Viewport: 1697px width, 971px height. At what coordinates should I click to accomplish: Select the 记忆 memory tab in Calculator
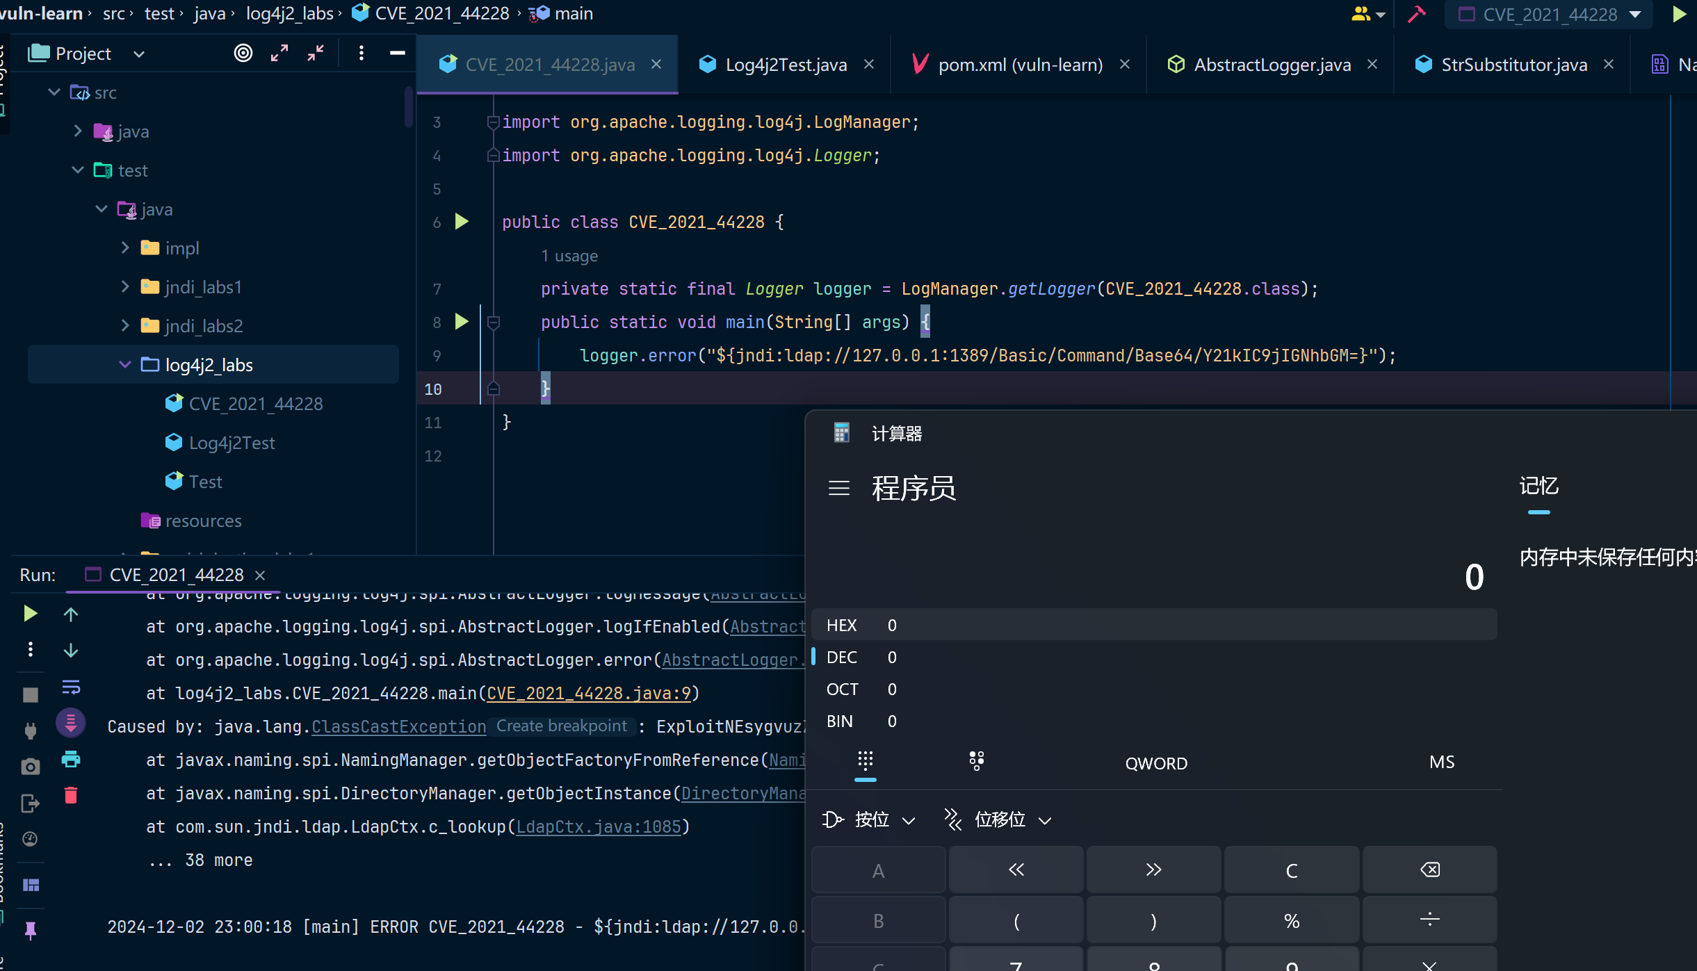pos(1538,486)
